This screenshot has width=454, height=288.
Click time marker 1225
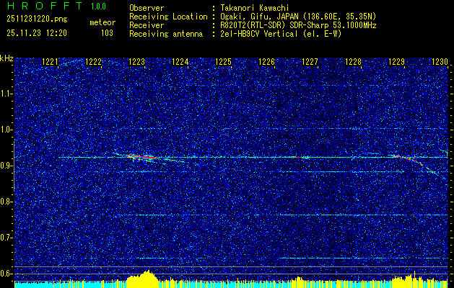223,62
